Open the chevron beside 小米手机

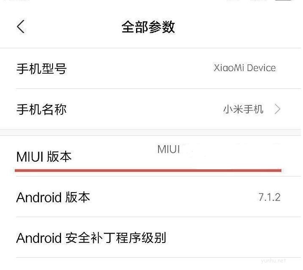[x=278, y=109]
